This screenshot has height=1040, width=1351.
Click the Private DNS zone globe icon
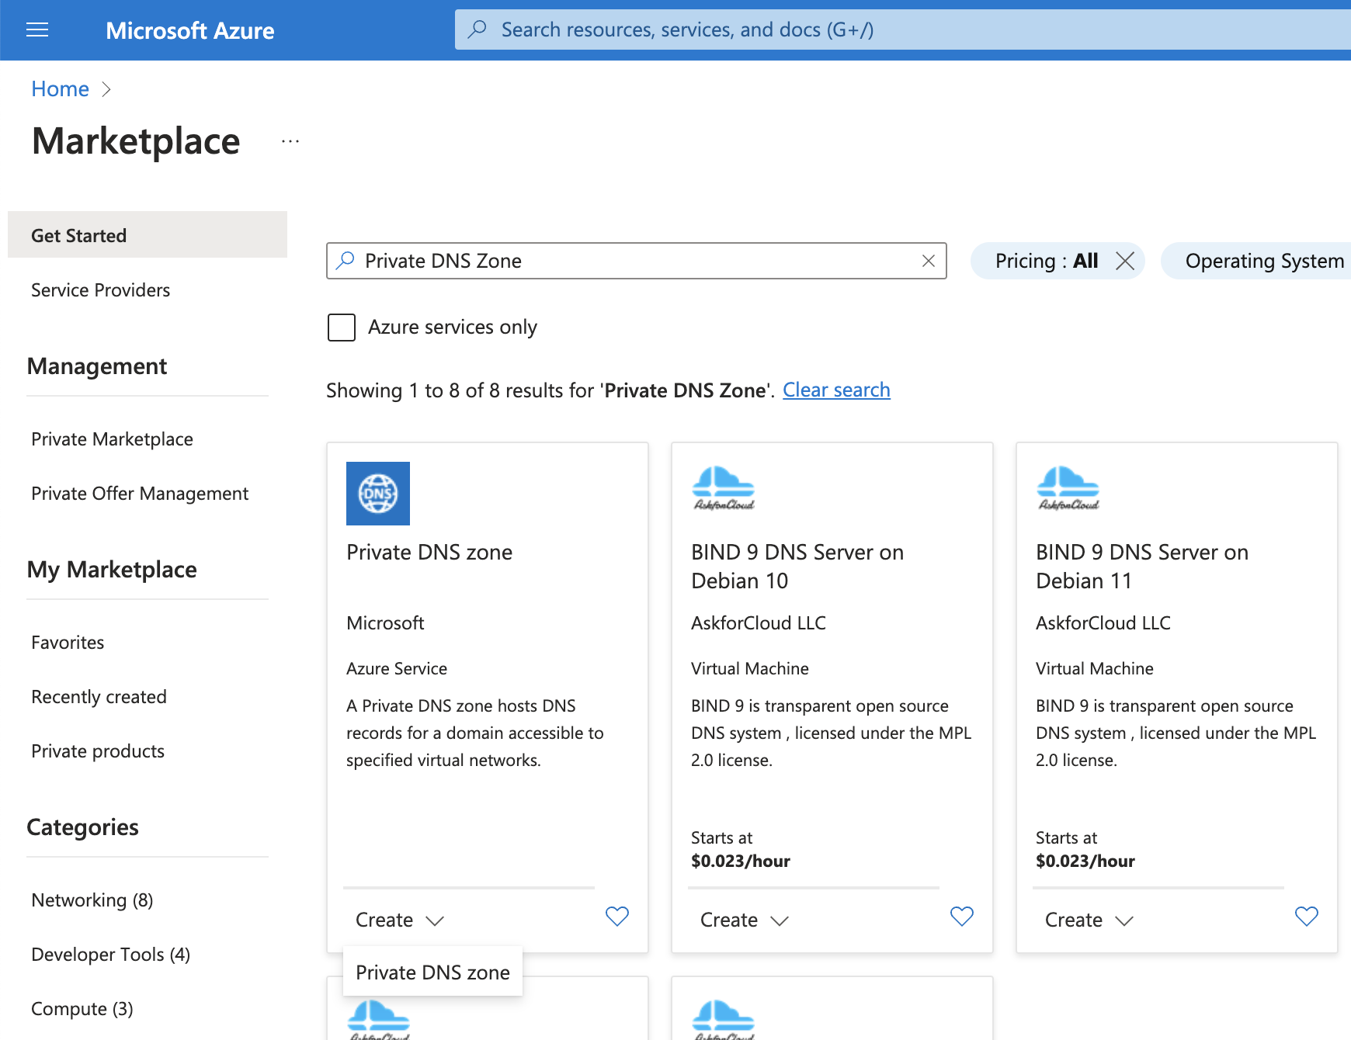[x=378, y=494]
